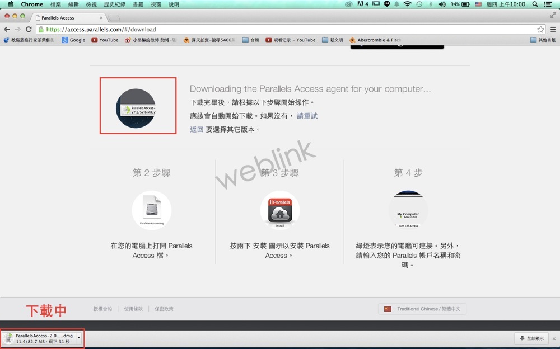
Task: Click the My Computer Accessible step 4 image
Action: pos(408,210)
